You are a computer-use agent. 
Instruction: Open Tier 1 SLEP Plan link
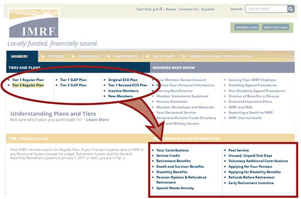pos(73,80)
